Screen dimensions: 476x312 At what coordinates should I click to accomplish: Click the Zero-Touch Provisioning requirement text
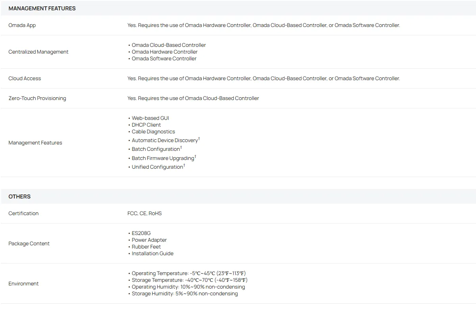point(193,98)
